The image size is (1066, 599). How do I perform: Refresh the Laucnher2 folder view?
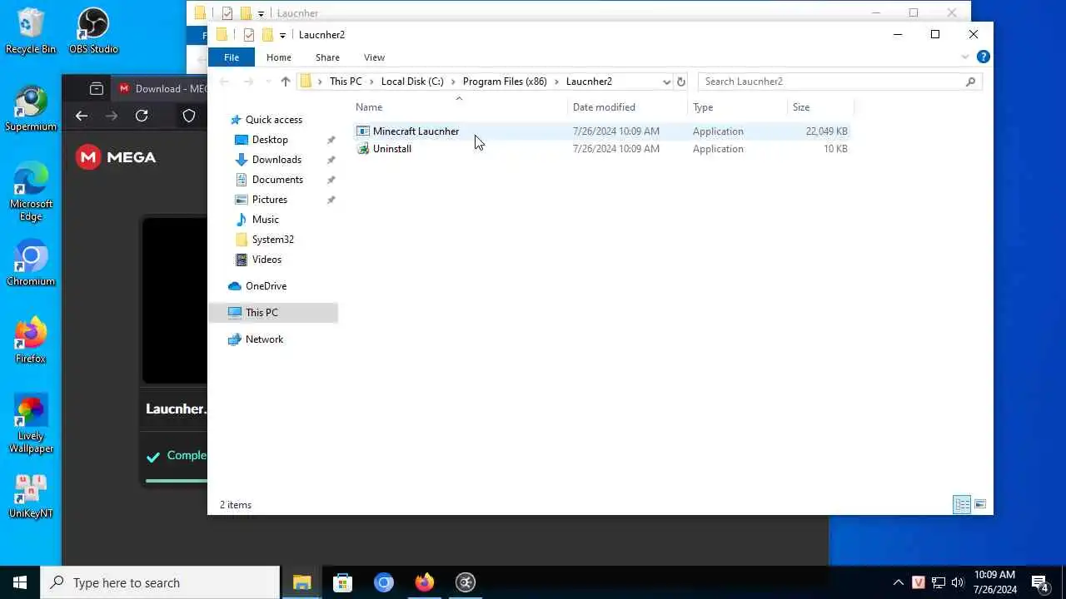pyautogui.click(x=681, y=82)
